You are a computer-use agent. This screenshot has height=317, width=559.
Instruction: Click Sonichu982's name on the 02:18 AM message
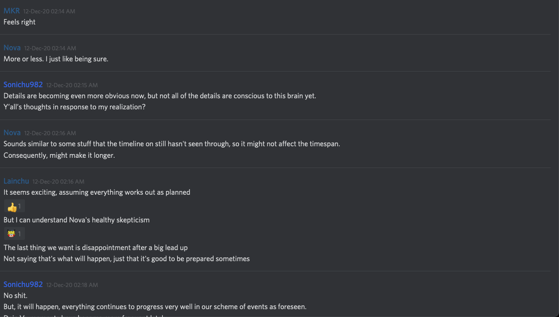[x=23, y=284]
